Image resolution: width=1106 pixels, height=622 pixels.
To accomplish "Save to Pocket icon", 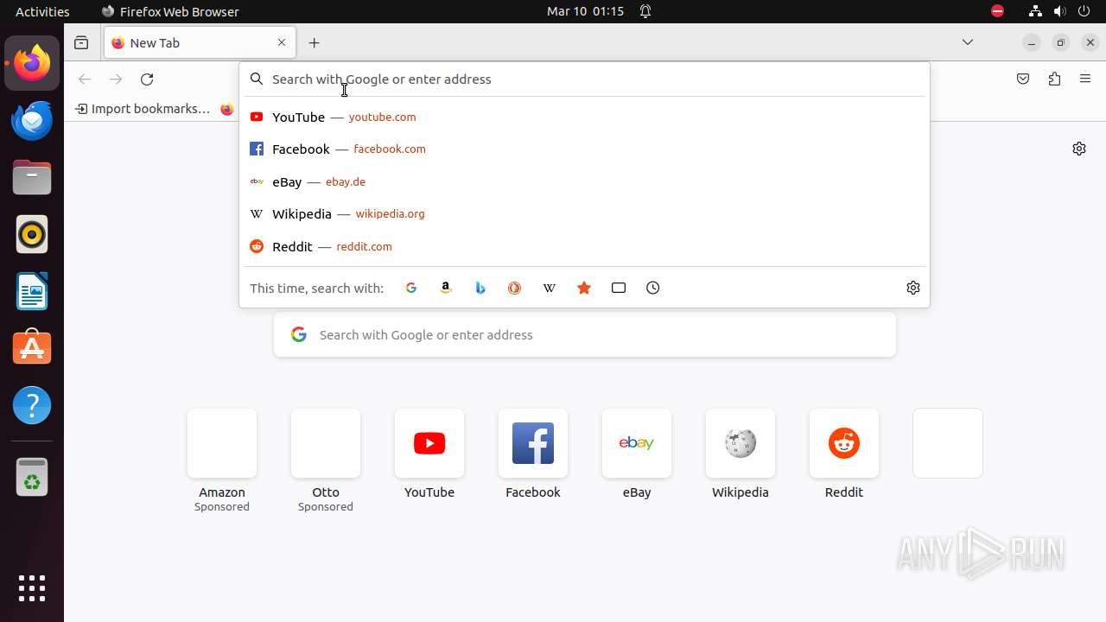I will click(x=1023, y=79).
